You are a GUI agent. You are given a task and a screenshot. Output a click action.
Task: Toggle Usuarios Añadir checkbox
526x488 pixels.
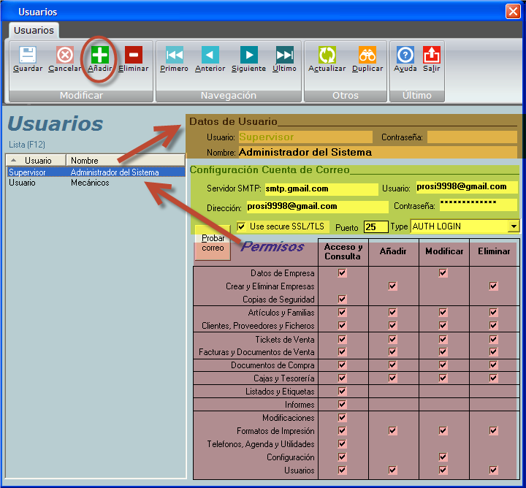tap(392, 470)
